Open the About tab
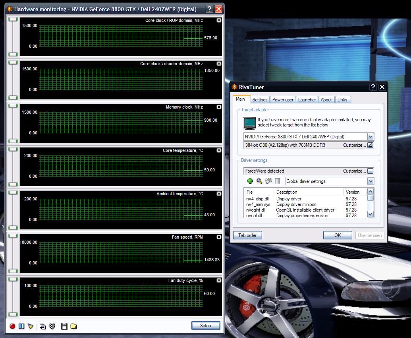 [x=326, y=100]
